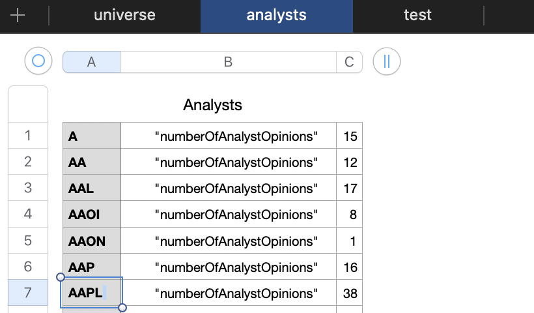Click the bottom-right cell selection handle

click(122, 308)
